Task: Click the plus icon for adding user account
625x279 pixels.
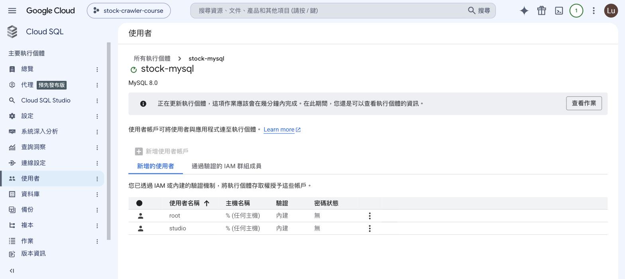Action: click(x=139, y=151)
